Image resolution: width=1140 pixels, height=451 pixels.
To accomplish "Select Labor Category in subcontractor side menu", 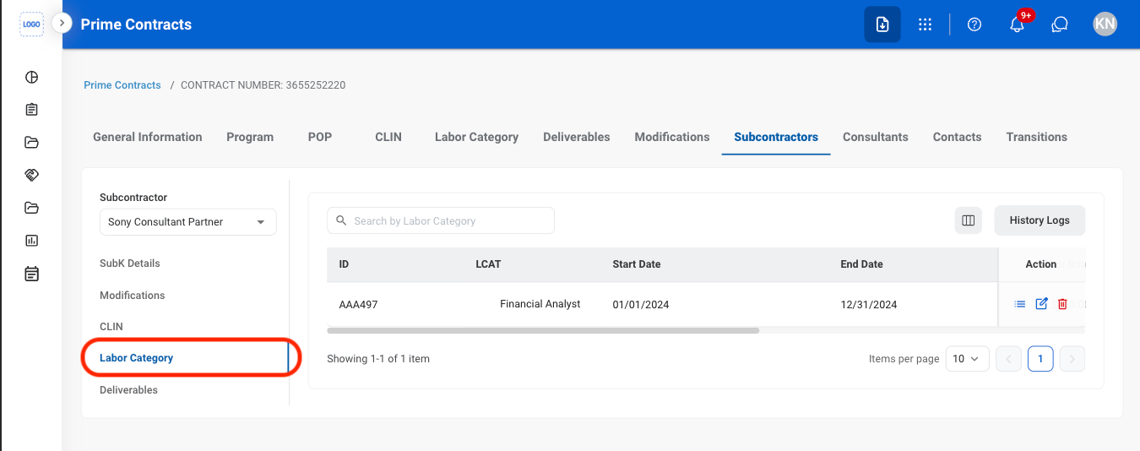I will click(x=137, y=358).
